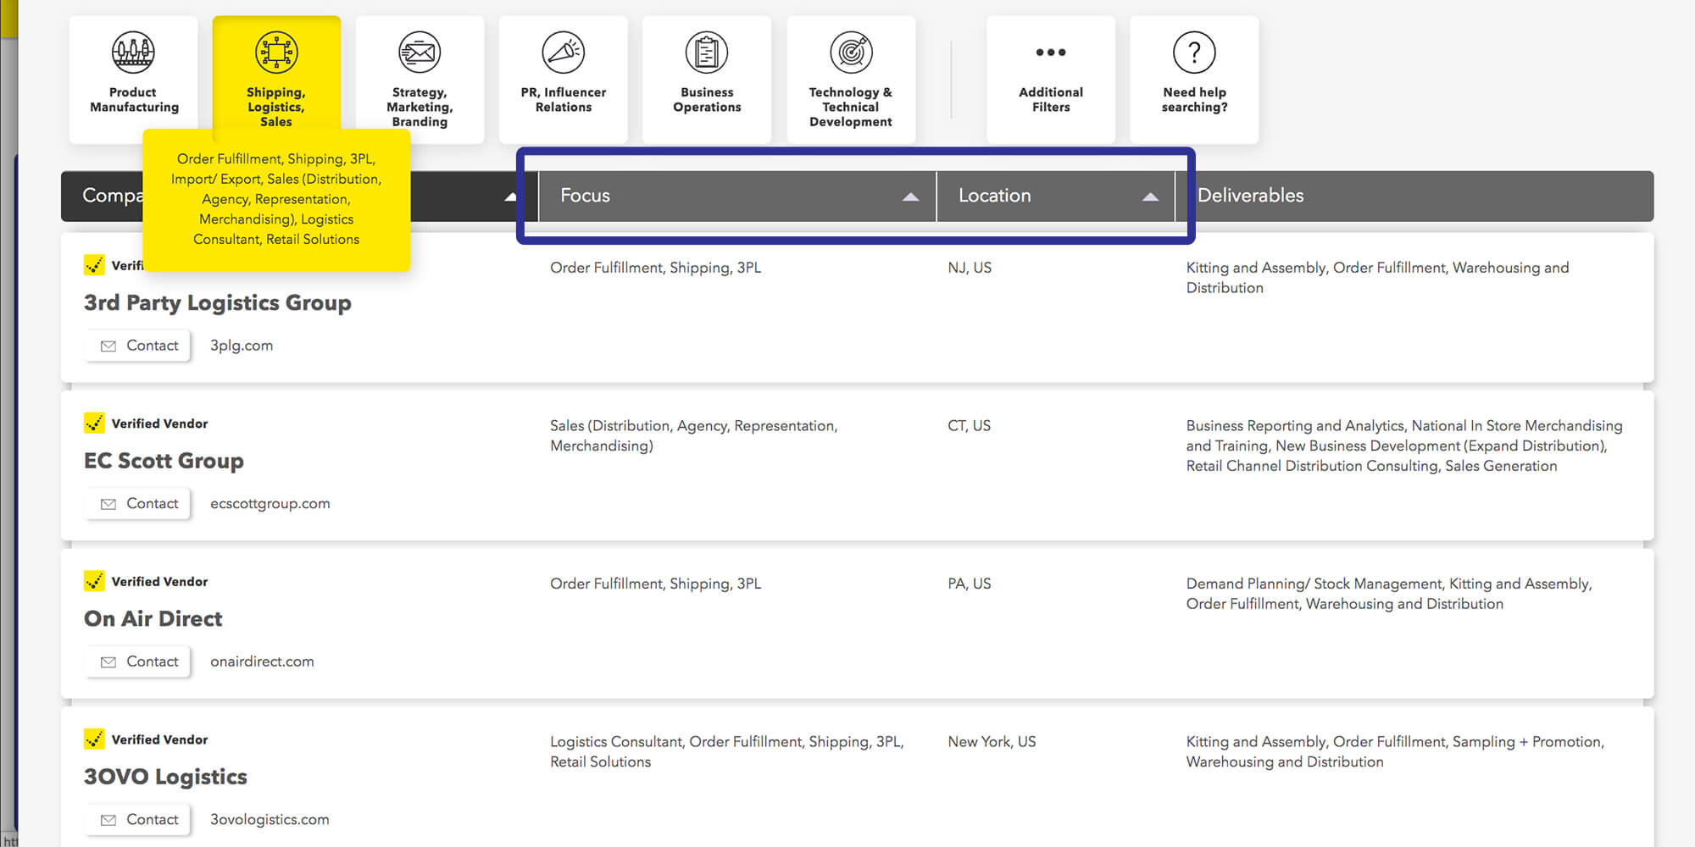This screenshot has width=1695, height=847.
Task: Click envelope icon in EC Scott Group Contact
Action: point(108,504)
